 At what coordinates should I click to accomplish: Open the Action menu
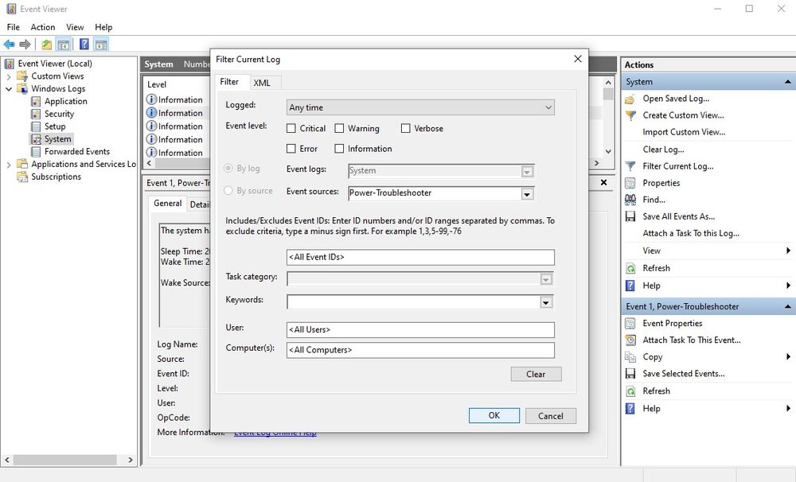[42, 26]
